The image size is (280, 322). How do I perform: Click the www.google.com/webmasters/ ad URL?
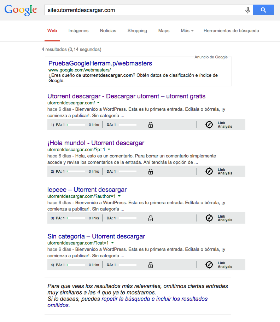pos(80,70)
